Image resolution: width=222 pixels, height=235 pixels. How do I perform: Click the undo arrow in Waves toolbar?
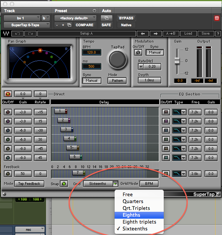[x=18, y=33]
